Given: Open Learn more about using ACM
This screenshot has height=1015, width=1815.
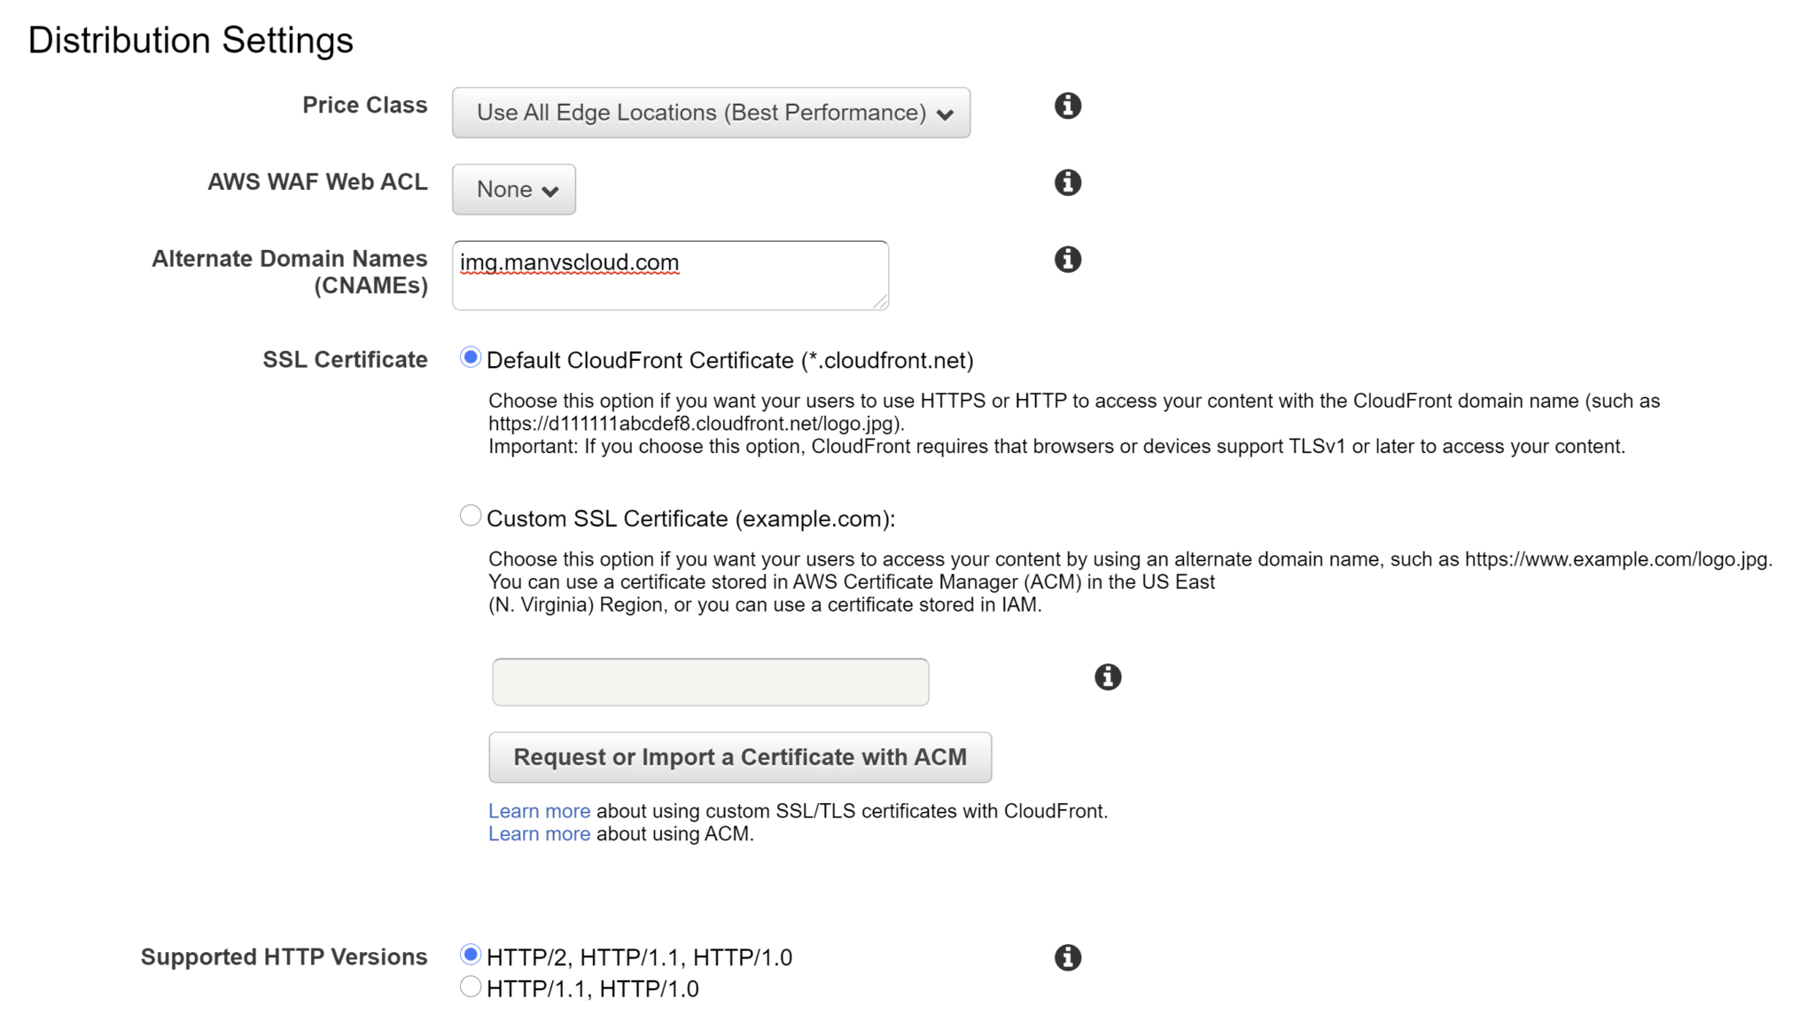Looking at the screenshot, I should pyautogui.click(x=539, y=833).
